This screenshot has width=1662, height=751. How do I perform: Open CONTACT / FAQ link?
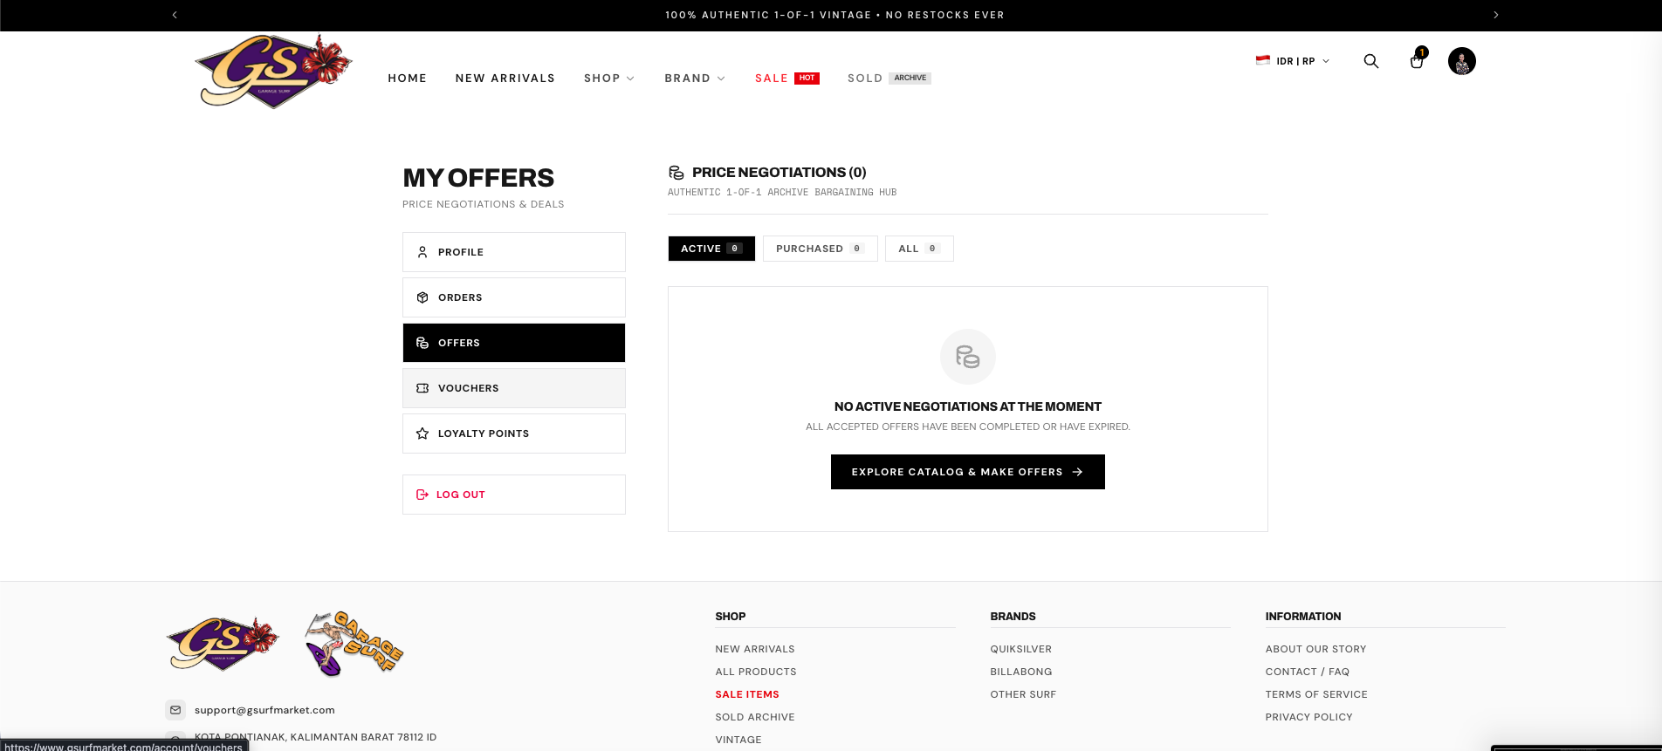click(x=1308, y=672)
